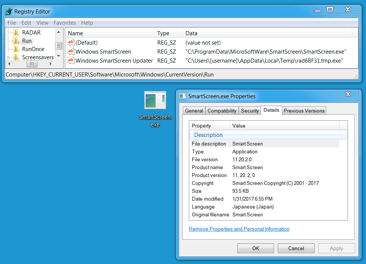Viewport: 366px width, 264px height.
Task: Click tree horizontal scroll left arrow
Action: click(9, 64)
